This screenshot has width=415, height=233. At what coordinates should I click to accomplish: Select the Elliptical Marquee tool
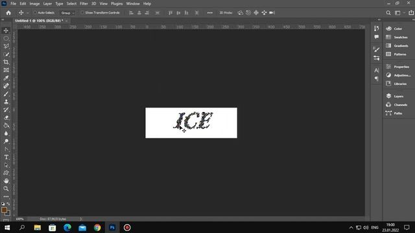click(6, 38)
